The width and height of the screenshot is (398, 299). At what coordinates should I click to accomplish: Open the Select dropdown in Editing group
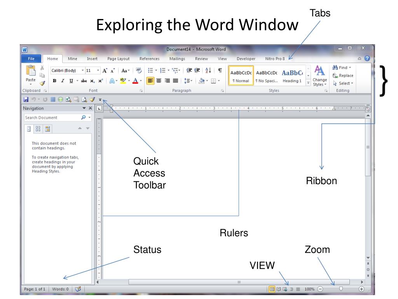[x=343, y=83]
